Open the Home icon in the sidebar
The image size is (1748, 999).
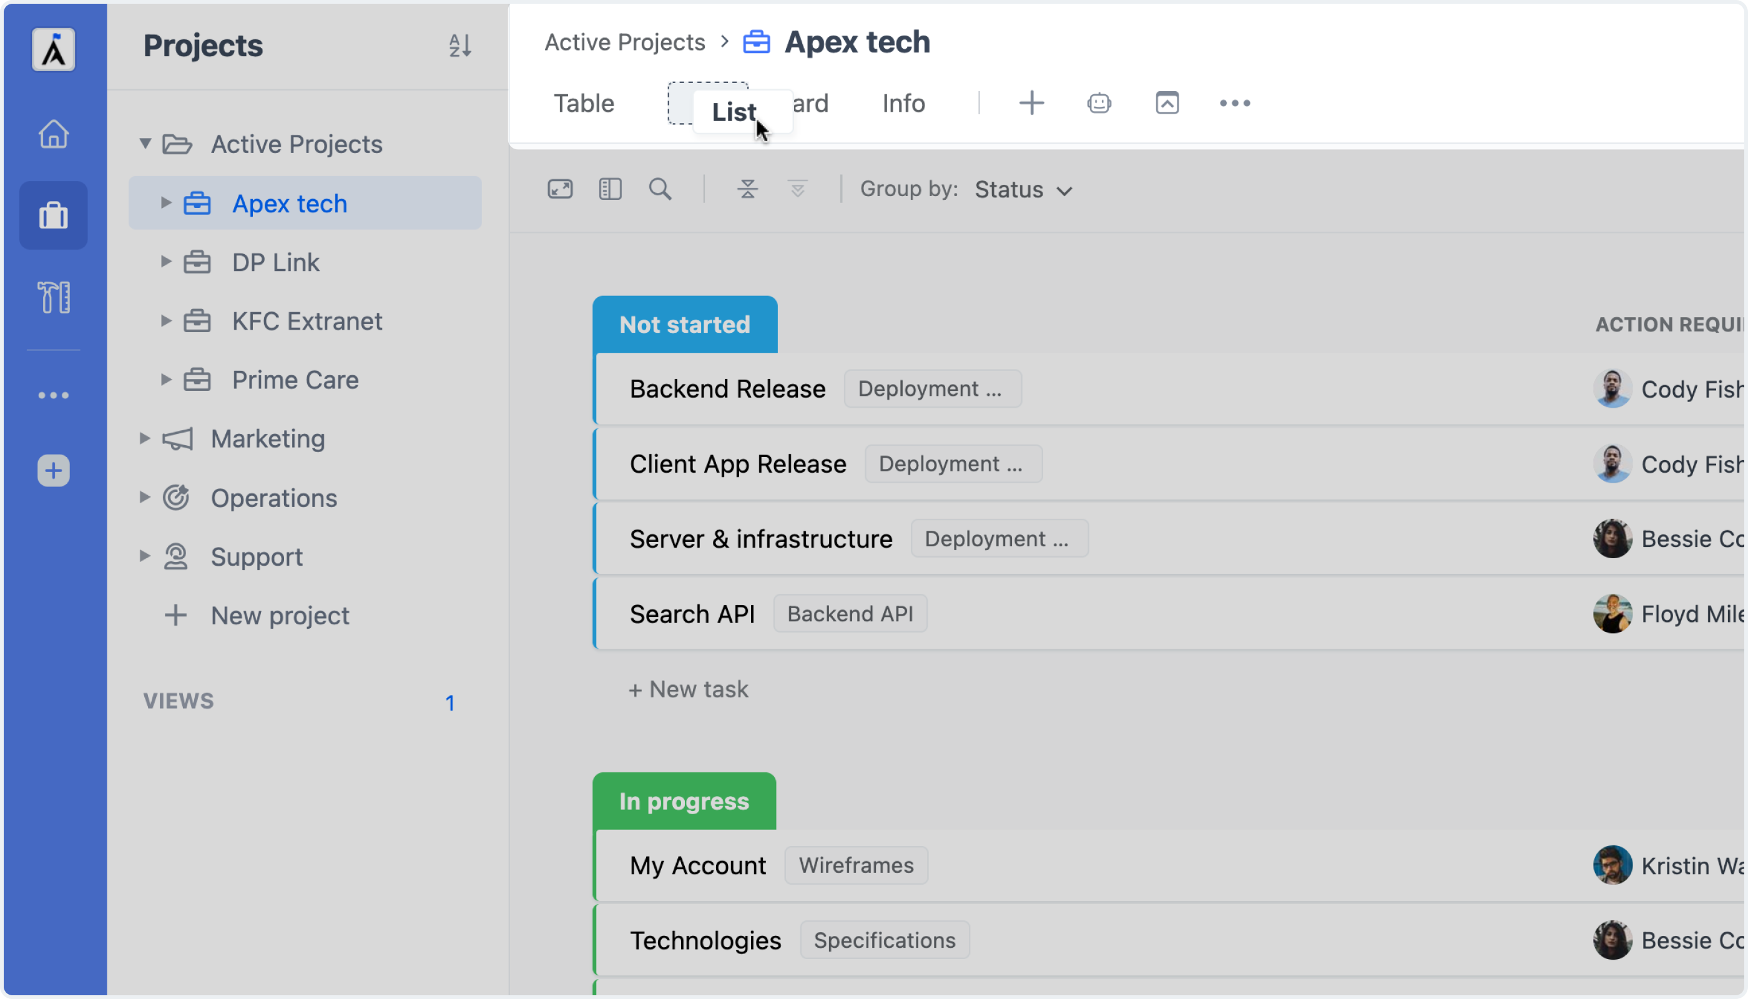54,133
